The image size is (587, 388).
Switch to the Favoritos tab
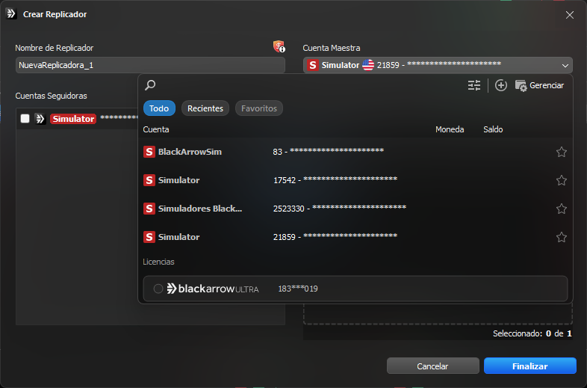[x=259, y=108]
